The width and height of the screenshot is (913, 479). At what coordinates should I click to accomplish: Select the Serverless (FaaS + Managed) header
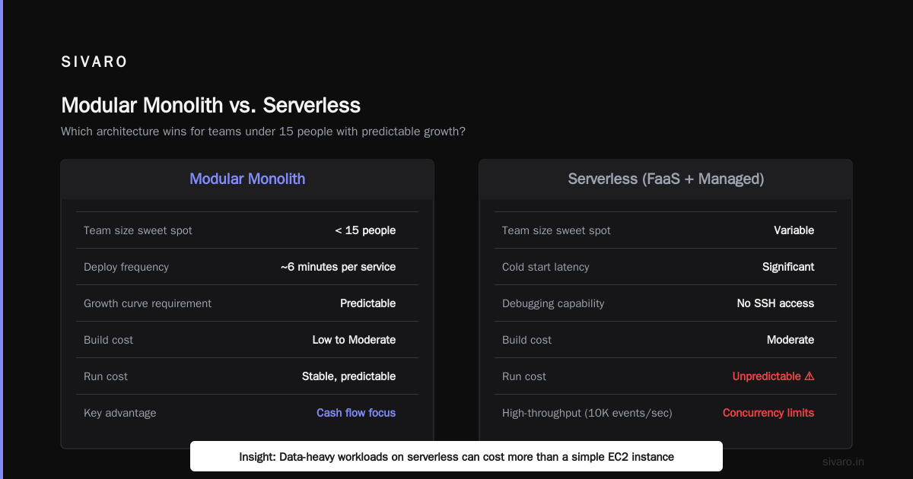(666, 179)
